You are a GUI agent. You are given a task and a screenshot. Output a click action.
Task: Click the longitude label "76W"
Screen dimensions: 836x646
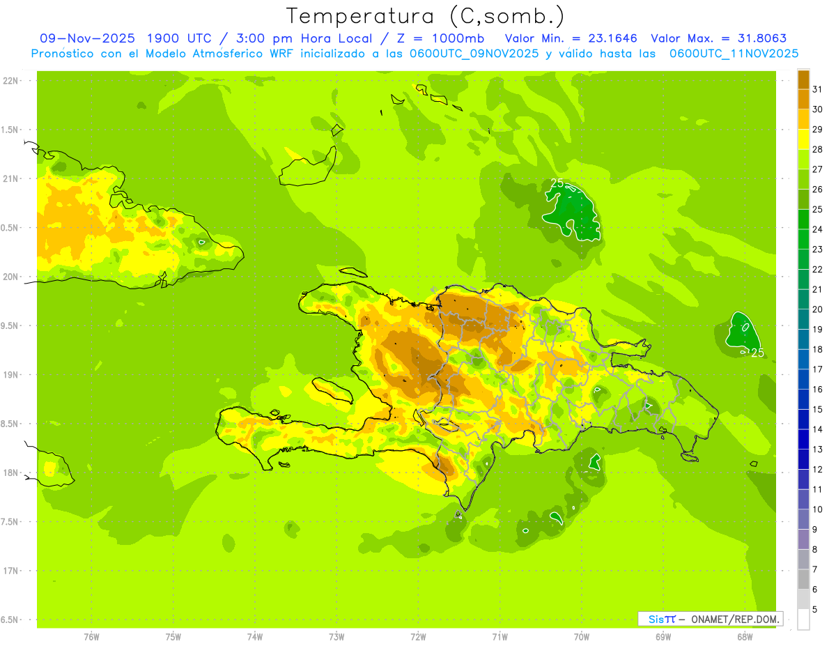pos(91,636)
